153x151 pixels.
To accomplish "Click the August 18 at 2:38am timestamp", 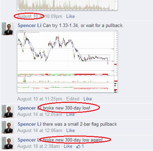I will (38, 146).
